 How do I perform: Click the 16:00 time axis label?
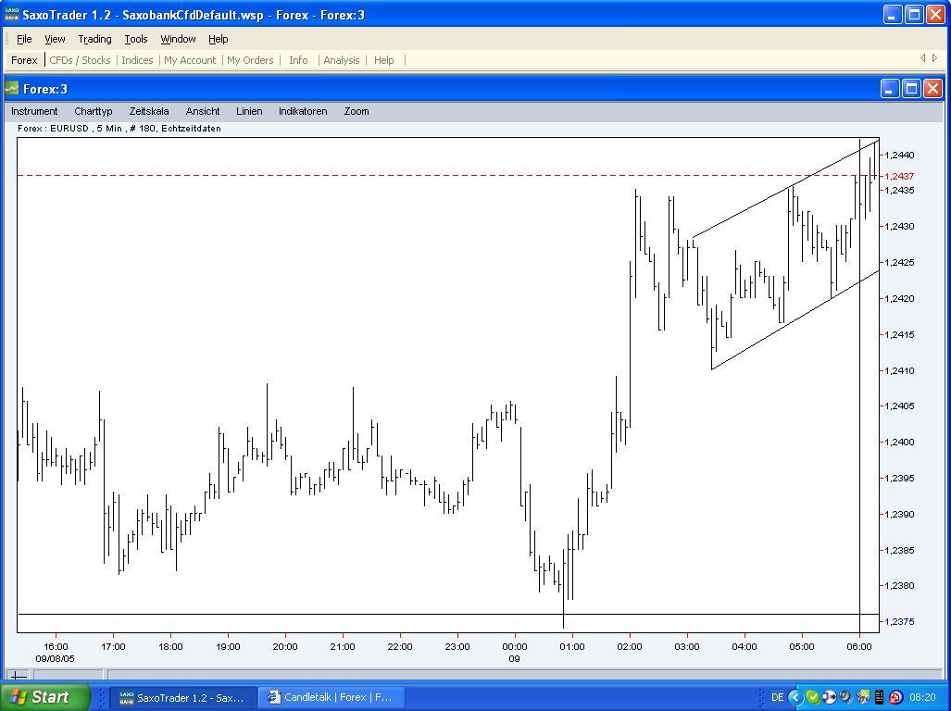point(56,647)
